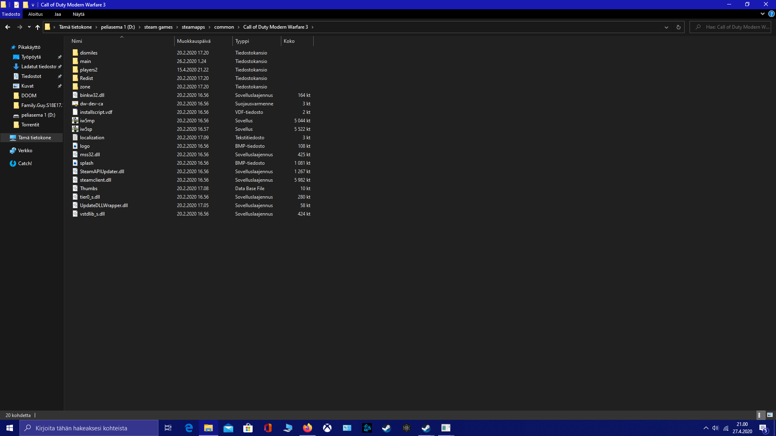Open the Aloitus ribbon tab
Viewport: 776px width, 436px height.
(x=36, y=14)
